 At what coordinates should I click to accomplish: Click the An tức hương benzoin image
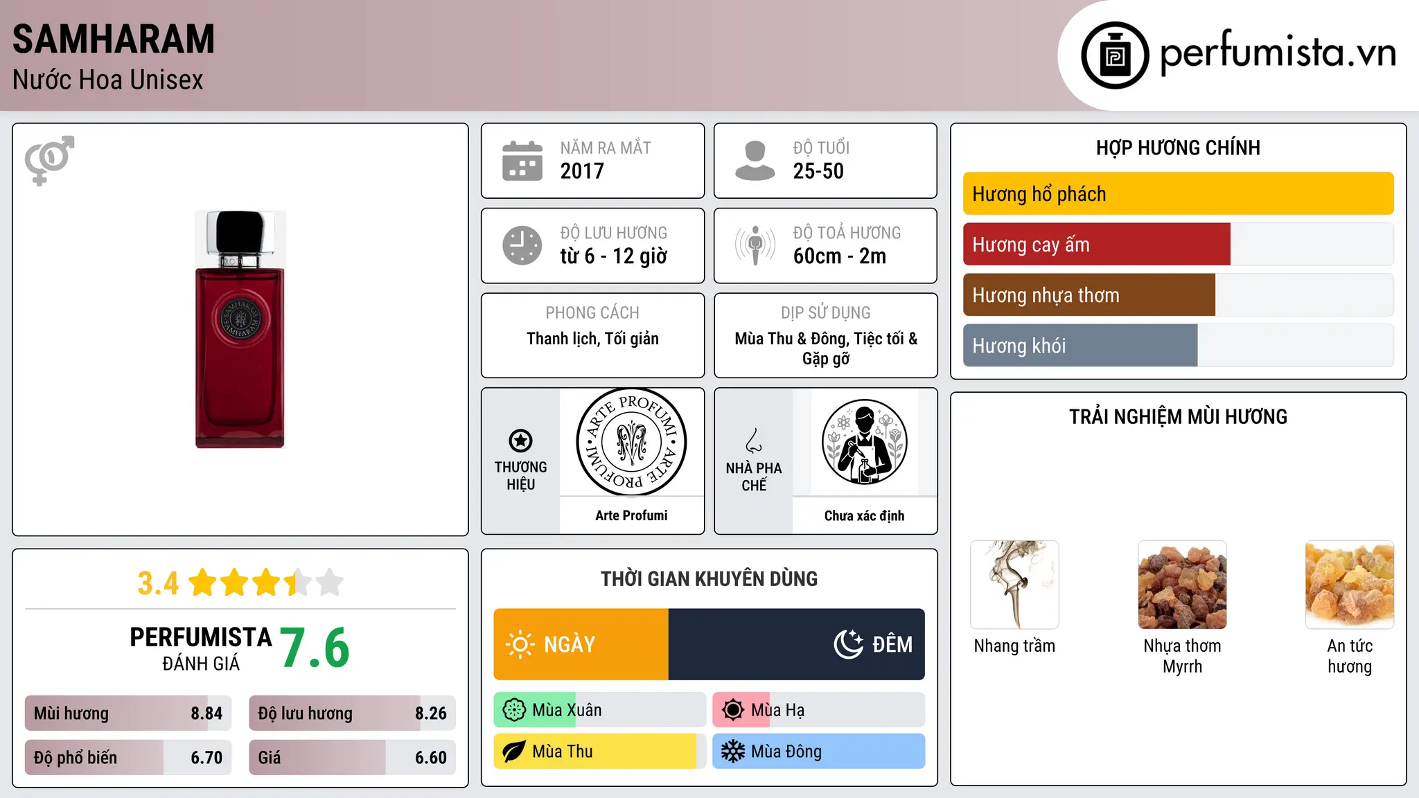pos(1350,585)
